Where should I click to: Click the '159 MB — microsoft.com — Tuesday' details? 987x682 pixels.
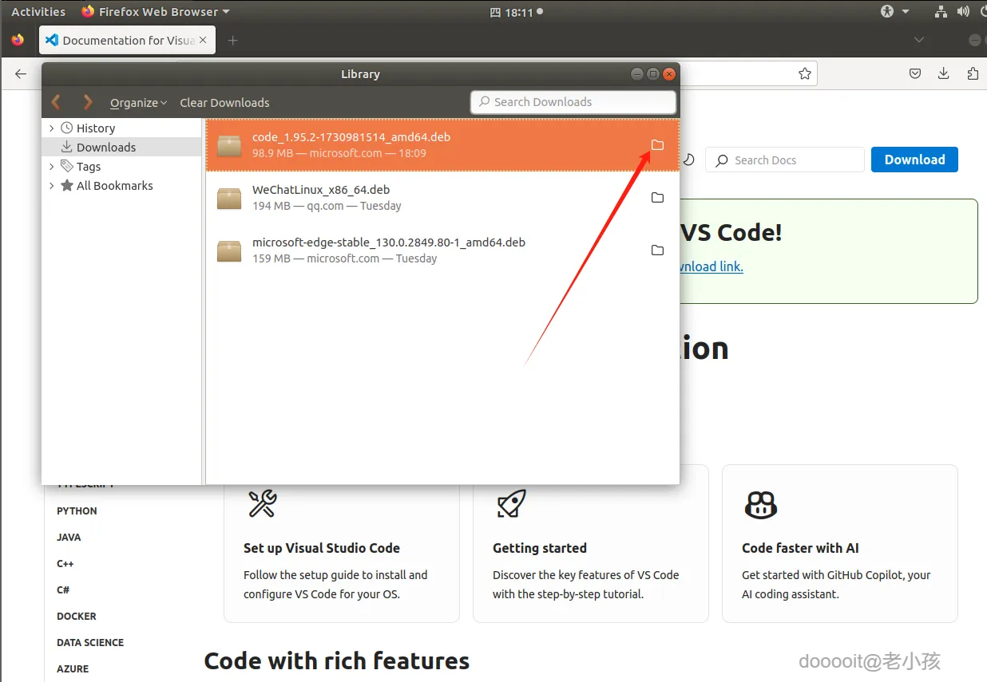tap(345, 258)
